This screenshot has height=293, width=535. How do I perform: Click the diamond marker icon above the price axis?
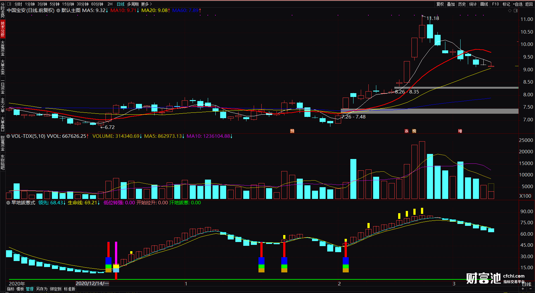point(510,10)
